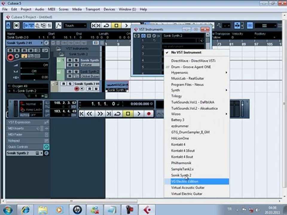Toggle Autoscroll button in toolbar
Image resolution: width=287 pixels, height=215 pixels.
[237, 26]
